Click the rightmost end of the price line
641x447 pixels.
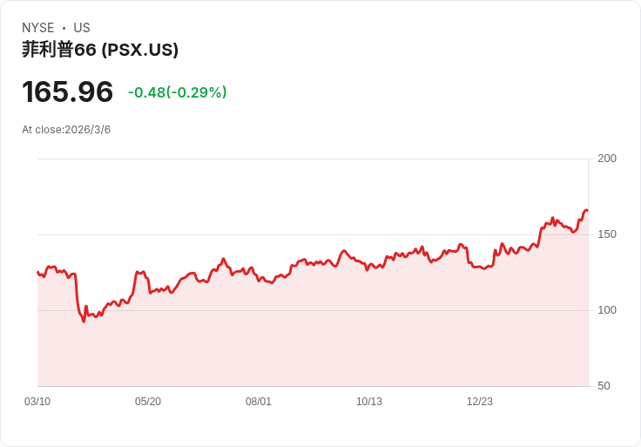(x=587, y=210)
